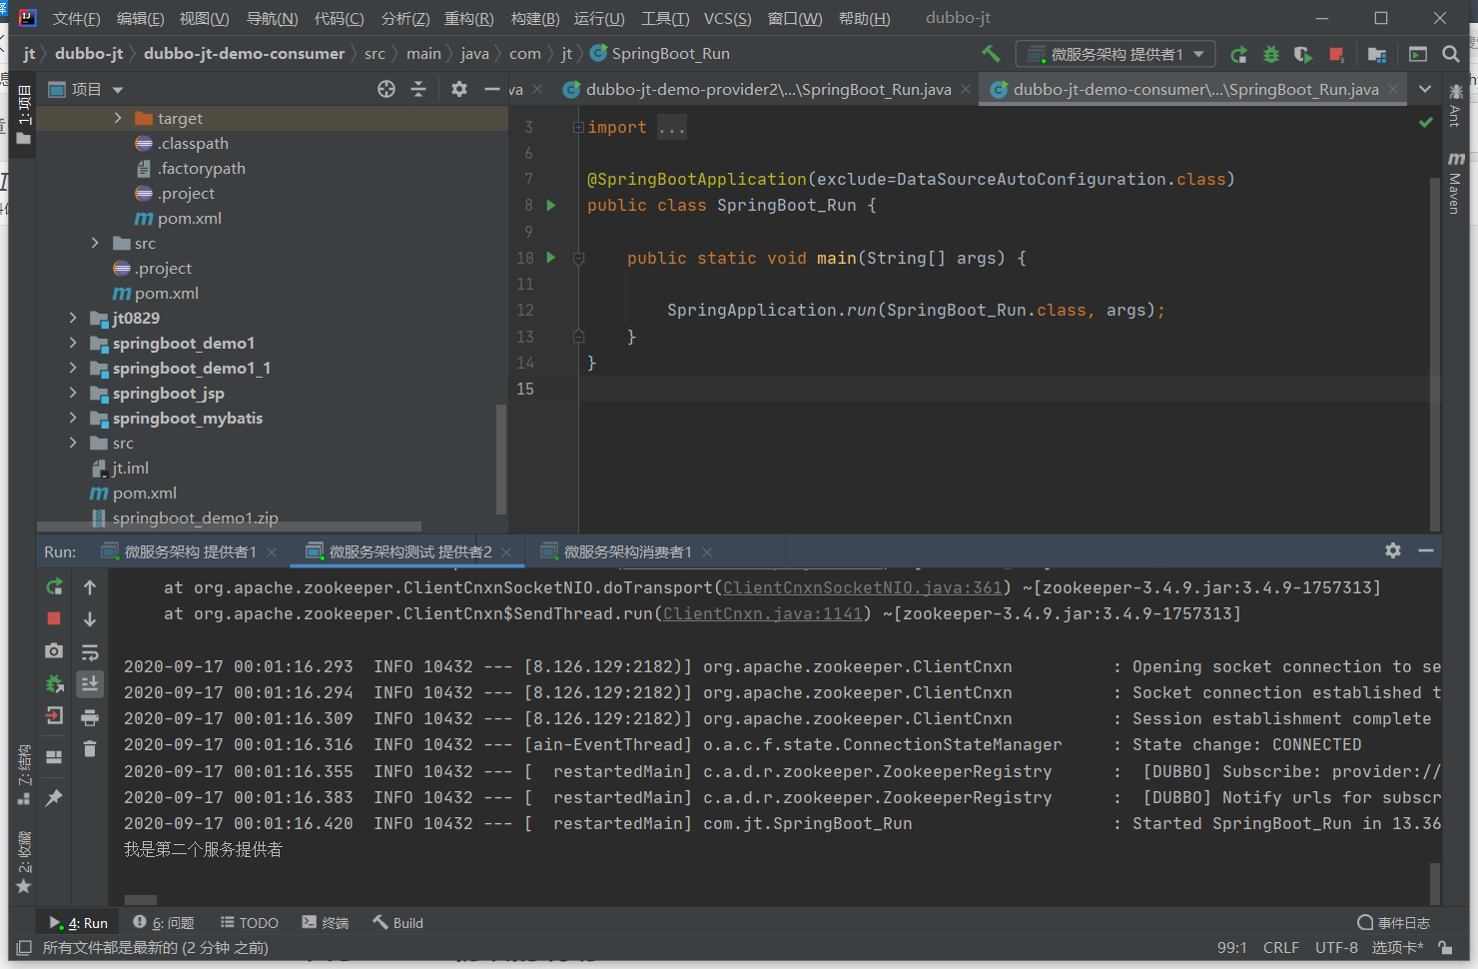Image resolution: width=1478 pixels, height=969 pixels.
Task: Click the Search Everywhere magnifier icon
Action: click(x=1450, y=54)
